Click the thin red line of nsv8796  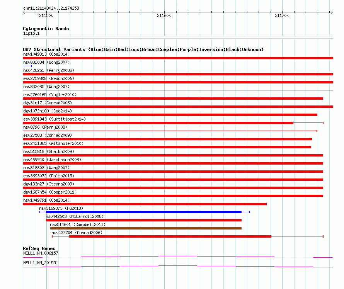click(x=170, y=131)
